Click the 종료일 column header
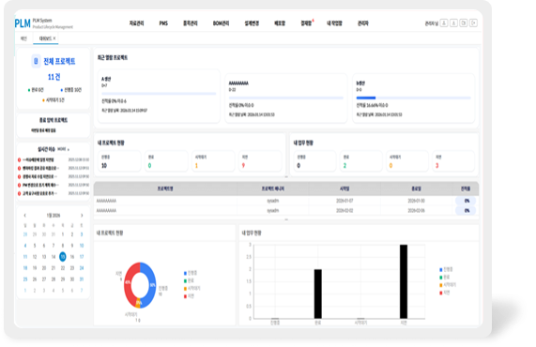The width and height of the screenshot is (536, 347). tap(416, 189)
